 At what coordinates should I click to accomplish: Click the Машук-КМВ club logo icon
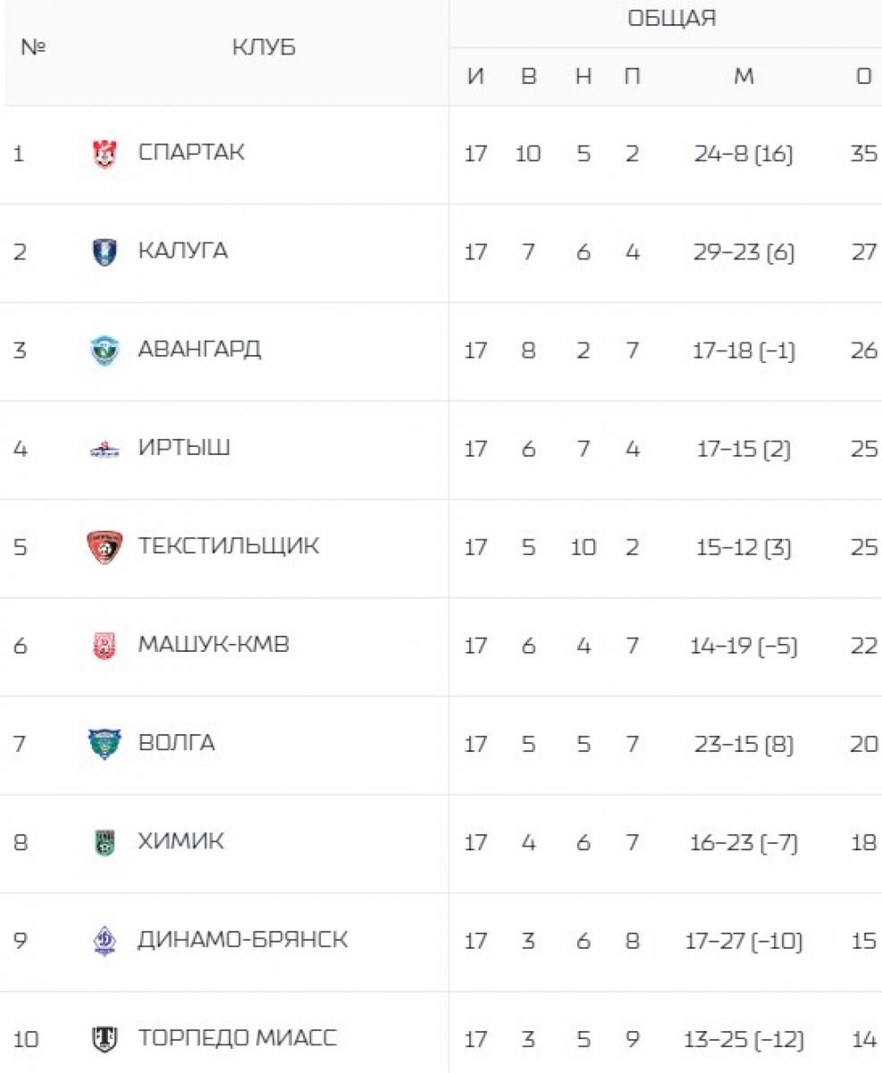(105, 646)
